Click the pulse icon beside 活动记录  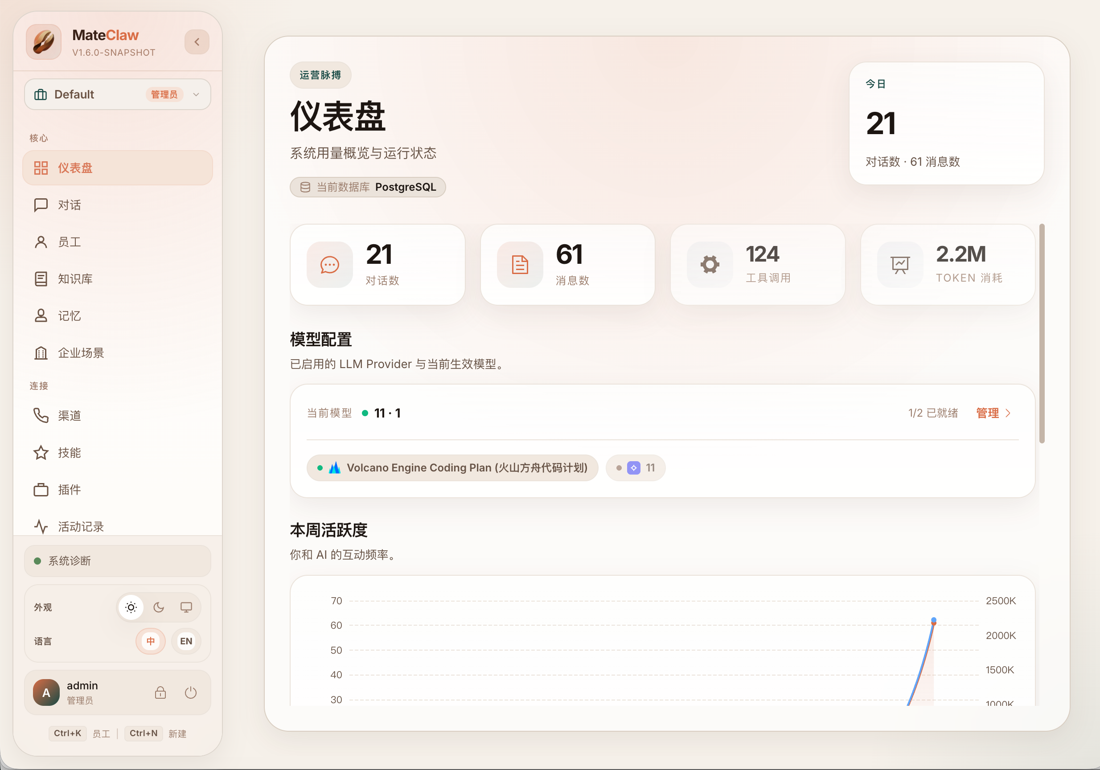click(41, 526)
